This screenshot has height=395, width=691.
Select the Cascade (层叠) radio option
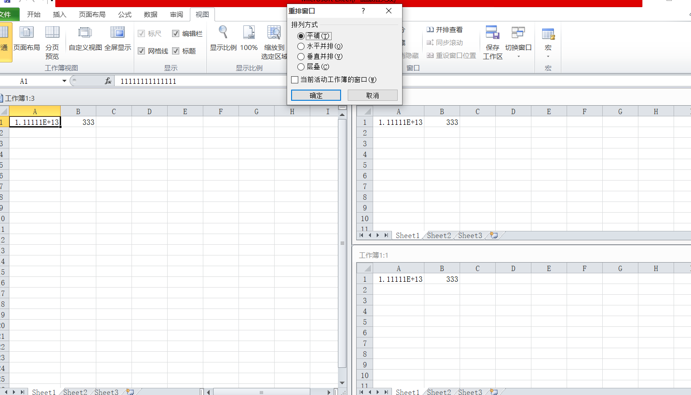pos(301,67)
